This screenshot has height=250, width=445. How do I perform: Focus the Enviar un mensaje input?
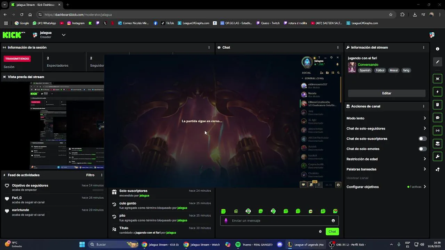tap(279, 220)
